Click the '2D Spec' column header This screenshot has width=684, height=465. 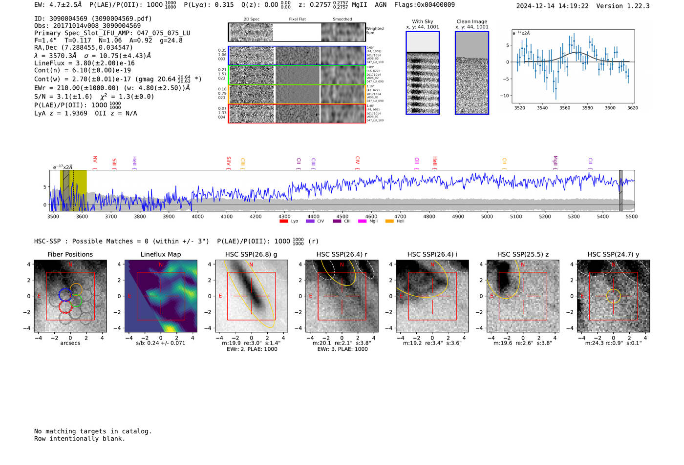(252, 20)
